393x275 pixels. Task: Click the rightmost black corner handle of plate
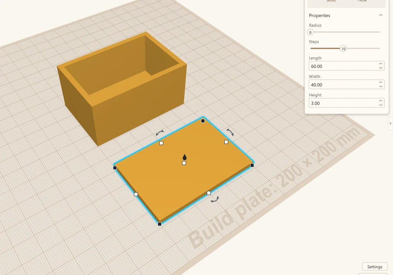click(x=252, y=165)
